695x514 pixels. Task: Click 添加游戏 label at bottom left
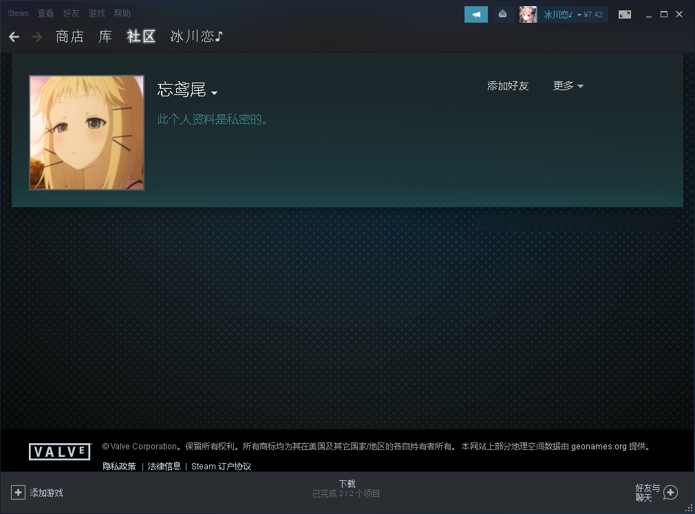47,493
